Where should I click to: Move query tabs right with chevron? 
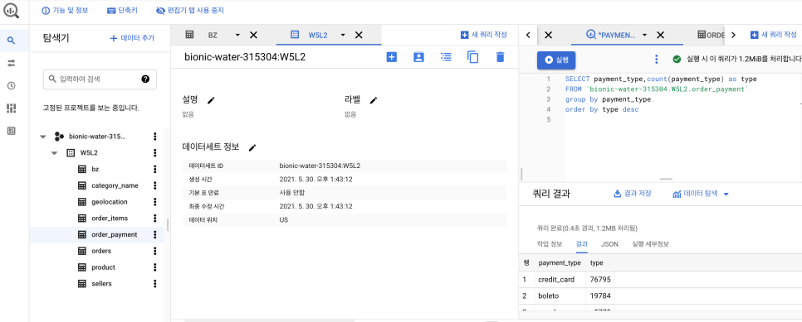733,36
